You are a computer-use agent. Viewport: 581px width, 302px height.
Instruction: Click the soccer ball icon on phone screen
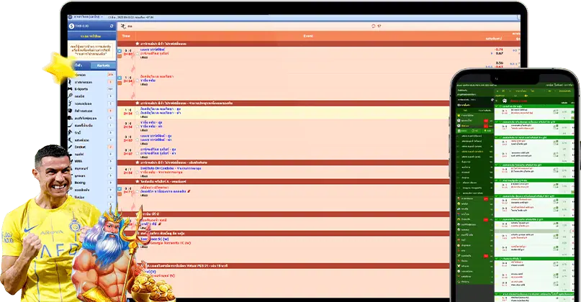tap(505, 101)
